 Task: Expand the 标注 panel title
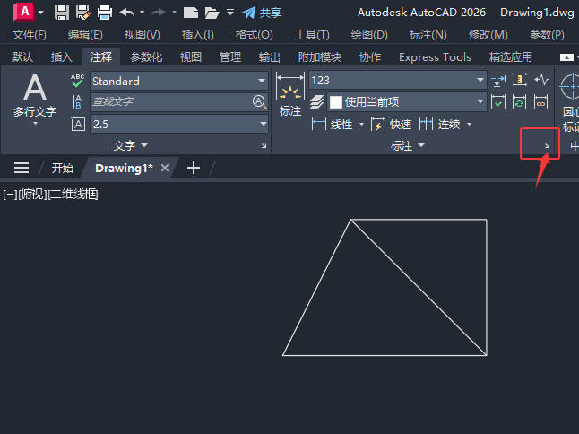coord(407,146)
